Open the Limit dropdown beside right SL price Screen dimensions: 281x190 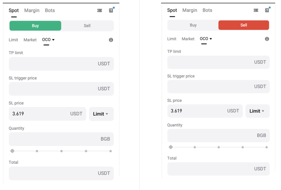pos(257,111)
